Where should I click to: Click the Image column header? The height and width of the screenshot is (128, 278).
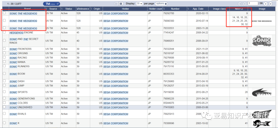pos(262,9)
